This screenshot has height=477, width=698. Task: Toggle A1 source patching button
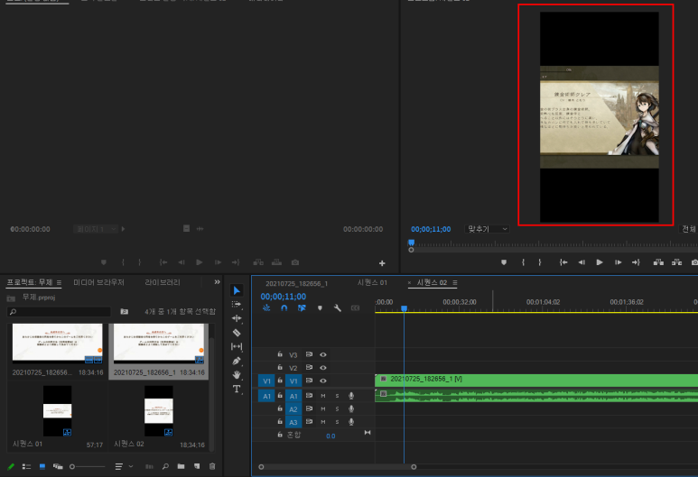(x=266, y=396)
